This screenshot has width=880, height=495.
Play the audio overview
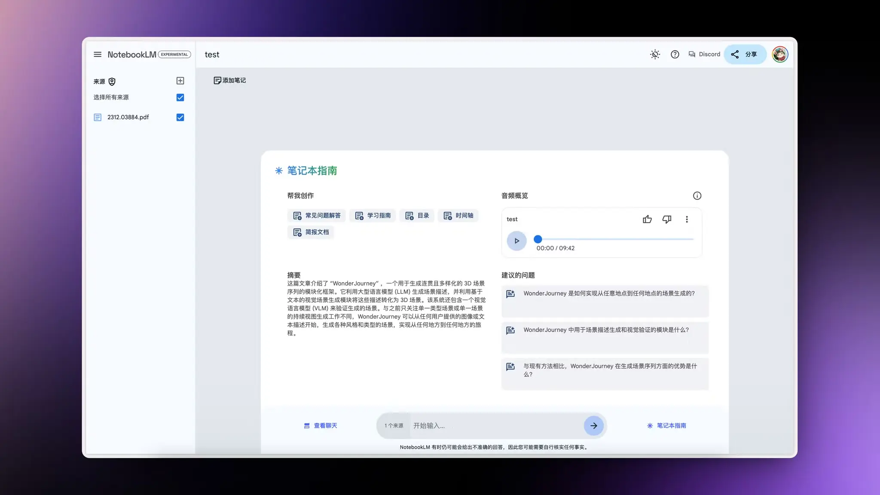pyautogui.click(x=516, y=241)
